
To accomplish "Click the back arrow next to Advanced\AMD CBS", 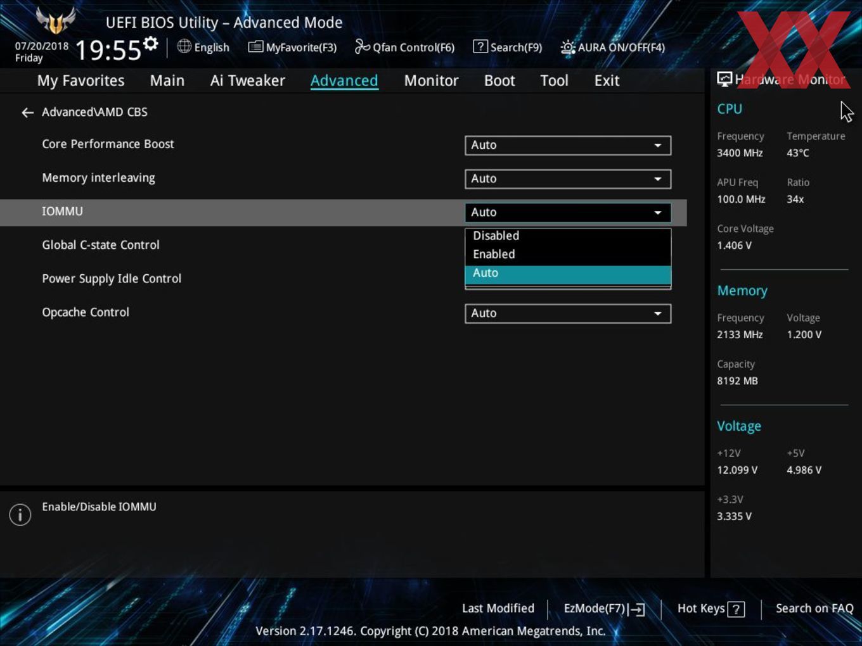I will (27, 113).
